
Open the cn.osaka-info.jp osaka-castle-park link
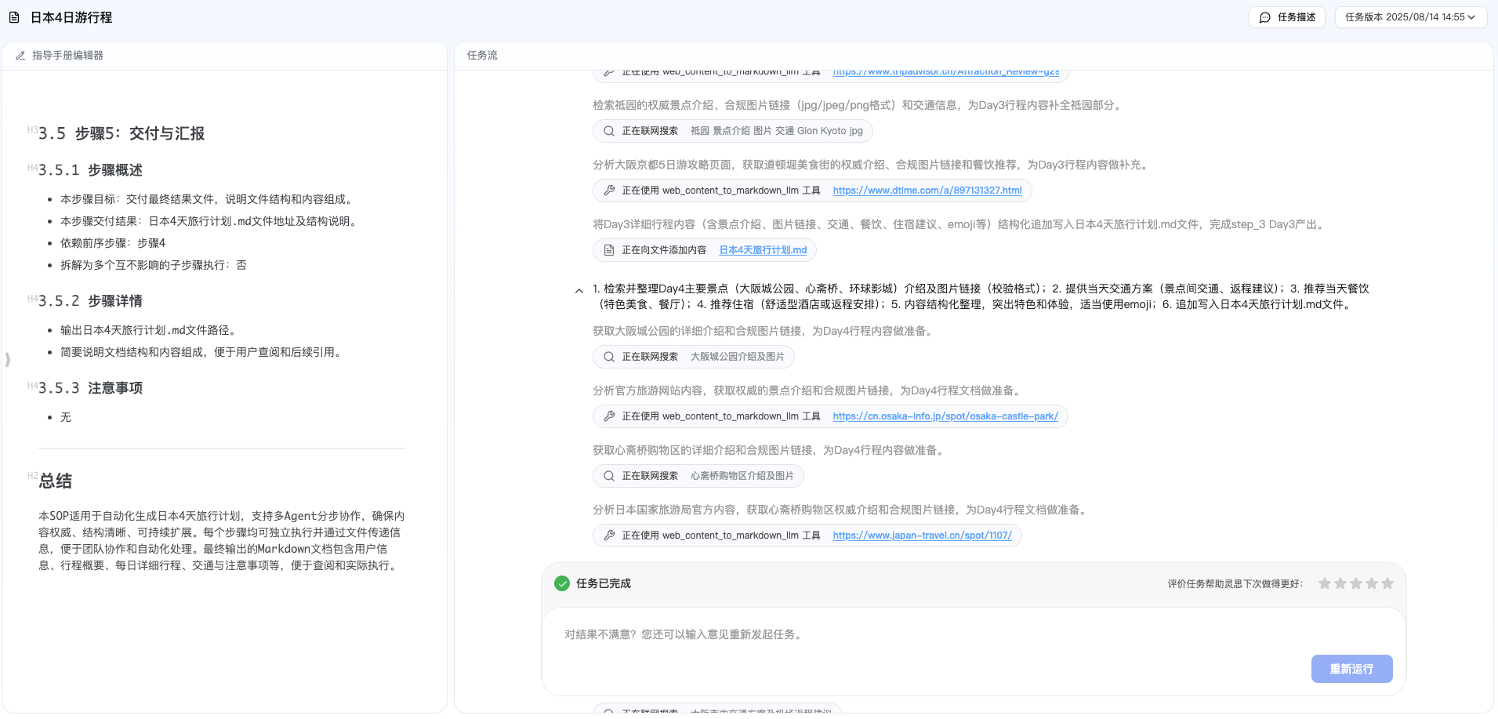945,416
